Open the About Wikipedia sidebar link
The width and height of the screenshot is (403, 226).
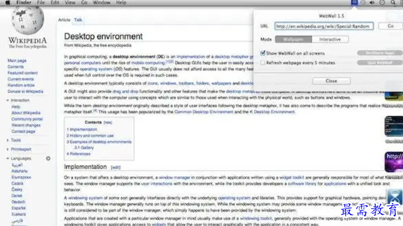click(x=26, y=113)
